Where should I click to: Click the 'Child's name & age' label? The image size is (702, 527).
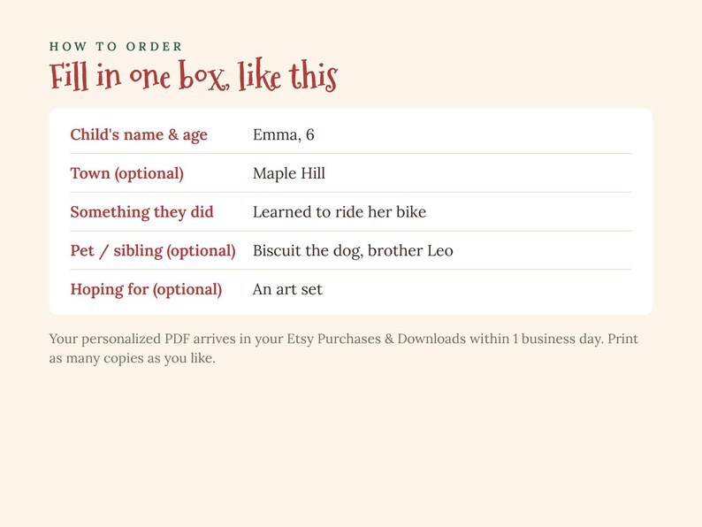(139, 134)
